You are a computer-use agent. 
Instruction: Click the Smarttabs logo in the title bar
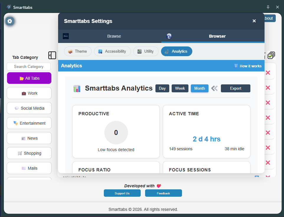point(8,7)
